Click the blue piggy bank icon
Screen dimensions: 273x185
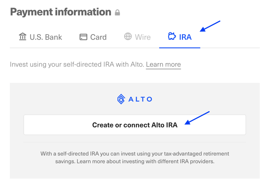coord(172,36)
